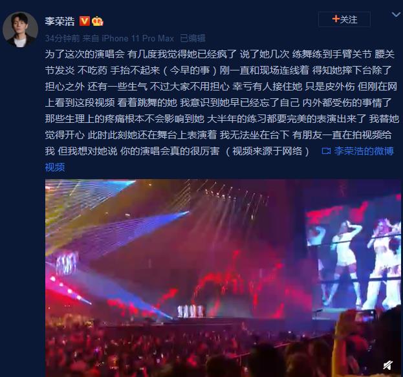Click the video camera icon before 李荣浩的微博视频
This screenshot has height=377, width=403.
point(326,151)
